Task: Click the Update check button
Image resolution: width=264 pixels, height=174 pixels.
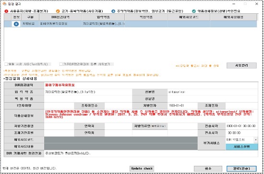Action: click(x=142, y=168)
